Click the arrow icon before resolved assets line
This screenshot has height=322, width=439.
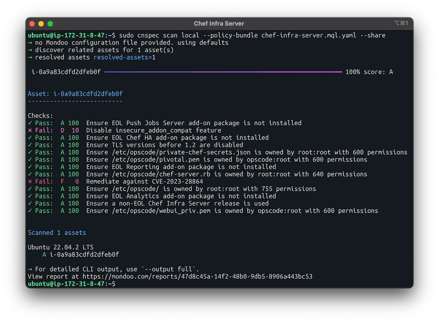(30, 57)
